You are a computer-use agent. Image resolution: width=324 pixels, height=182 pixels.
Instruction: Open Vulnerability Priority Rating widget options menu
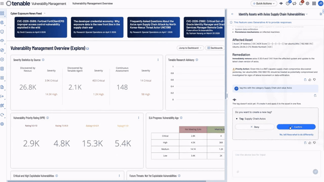(x=139, y=118)
